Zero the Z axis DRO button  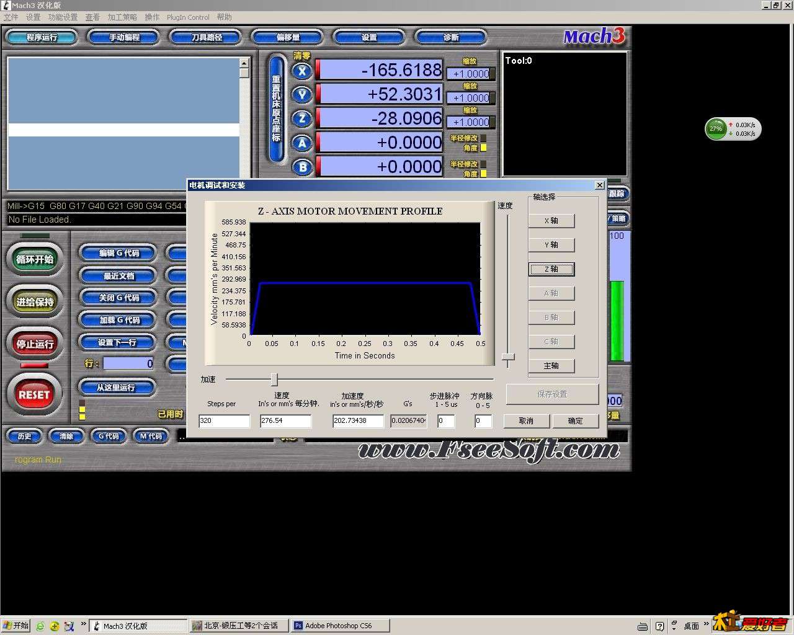point(302,119)
